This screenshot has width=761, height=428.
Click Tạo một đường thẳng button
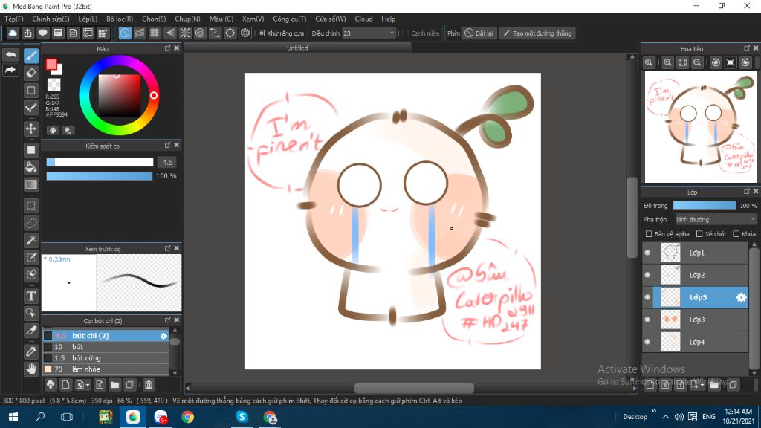coord(537,33)
